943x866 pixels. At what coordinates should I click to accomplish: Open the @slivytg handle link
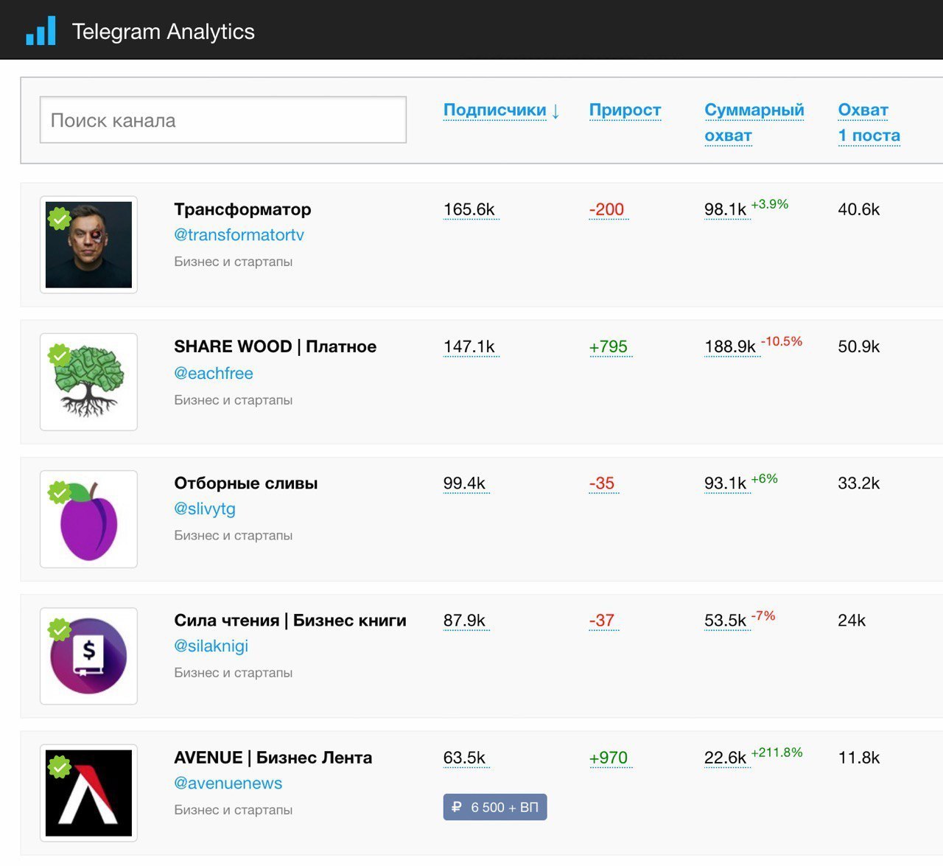(205, 509)
